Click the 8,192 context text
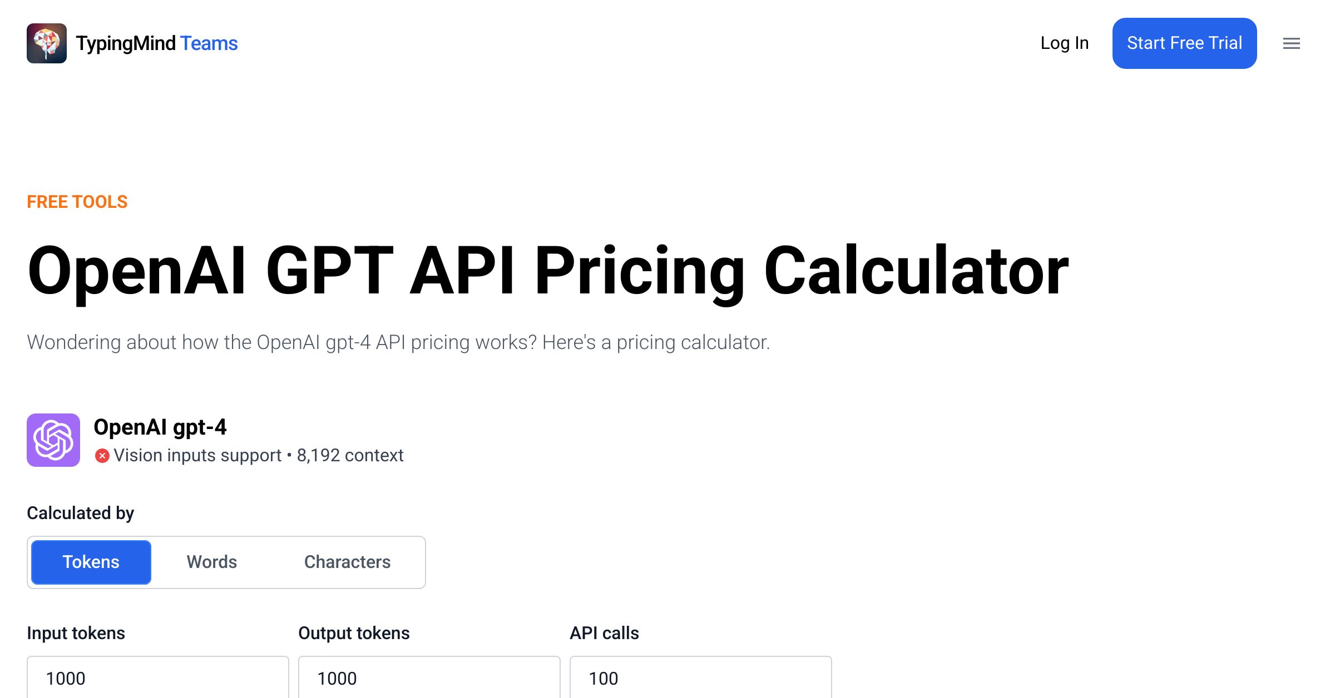The height and width of the screenshot is (698, 1335). [x=350, y=456]
